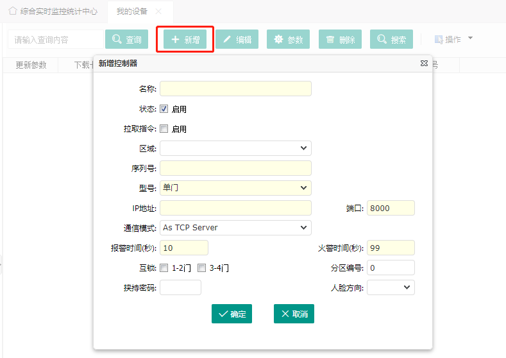This screenshot has height=358, width=506.
Task: Click the pencil icon on 编辑 button
Action: point(227,39)
